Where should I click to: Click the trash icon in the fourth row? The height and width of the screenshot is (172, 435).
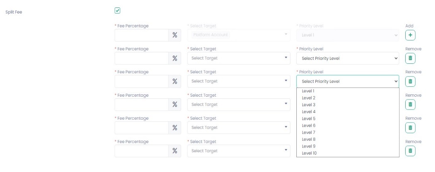pyautogui.click(x=410, y=104)
